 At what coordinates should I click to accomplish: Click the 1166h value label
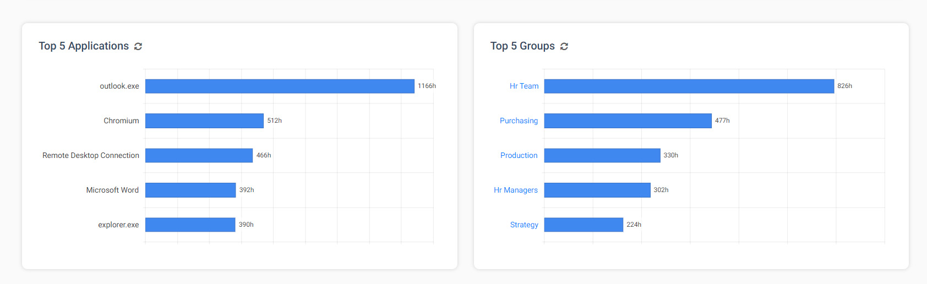click(x=427, y=86)
